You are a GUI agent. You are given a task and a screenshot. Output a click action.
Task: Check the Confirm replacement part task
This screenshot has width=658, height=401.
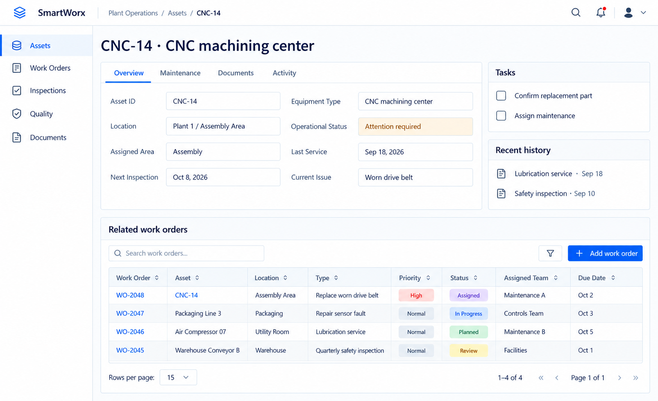click(501, 96)
